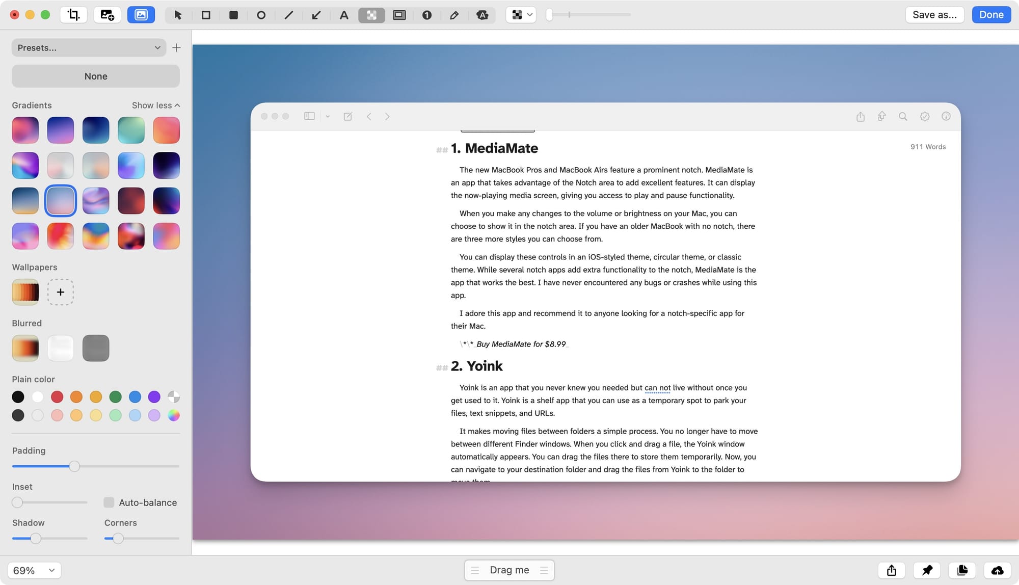Pin the screenshot with pin icon
Viewport: 1019px width, 585px height.
(927, 570)
